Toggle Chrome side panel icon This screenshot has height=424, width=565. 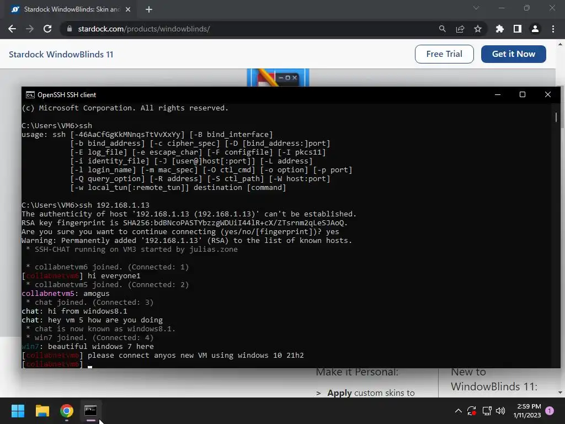pyautogui.click(x=518, y=29)
